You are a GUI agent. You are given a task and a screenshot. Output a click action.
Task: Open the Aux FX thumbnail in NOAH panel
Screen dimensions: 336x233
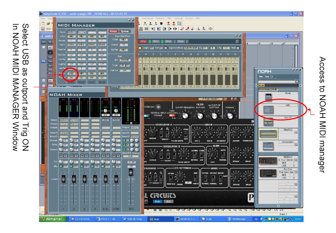[268, 122]
